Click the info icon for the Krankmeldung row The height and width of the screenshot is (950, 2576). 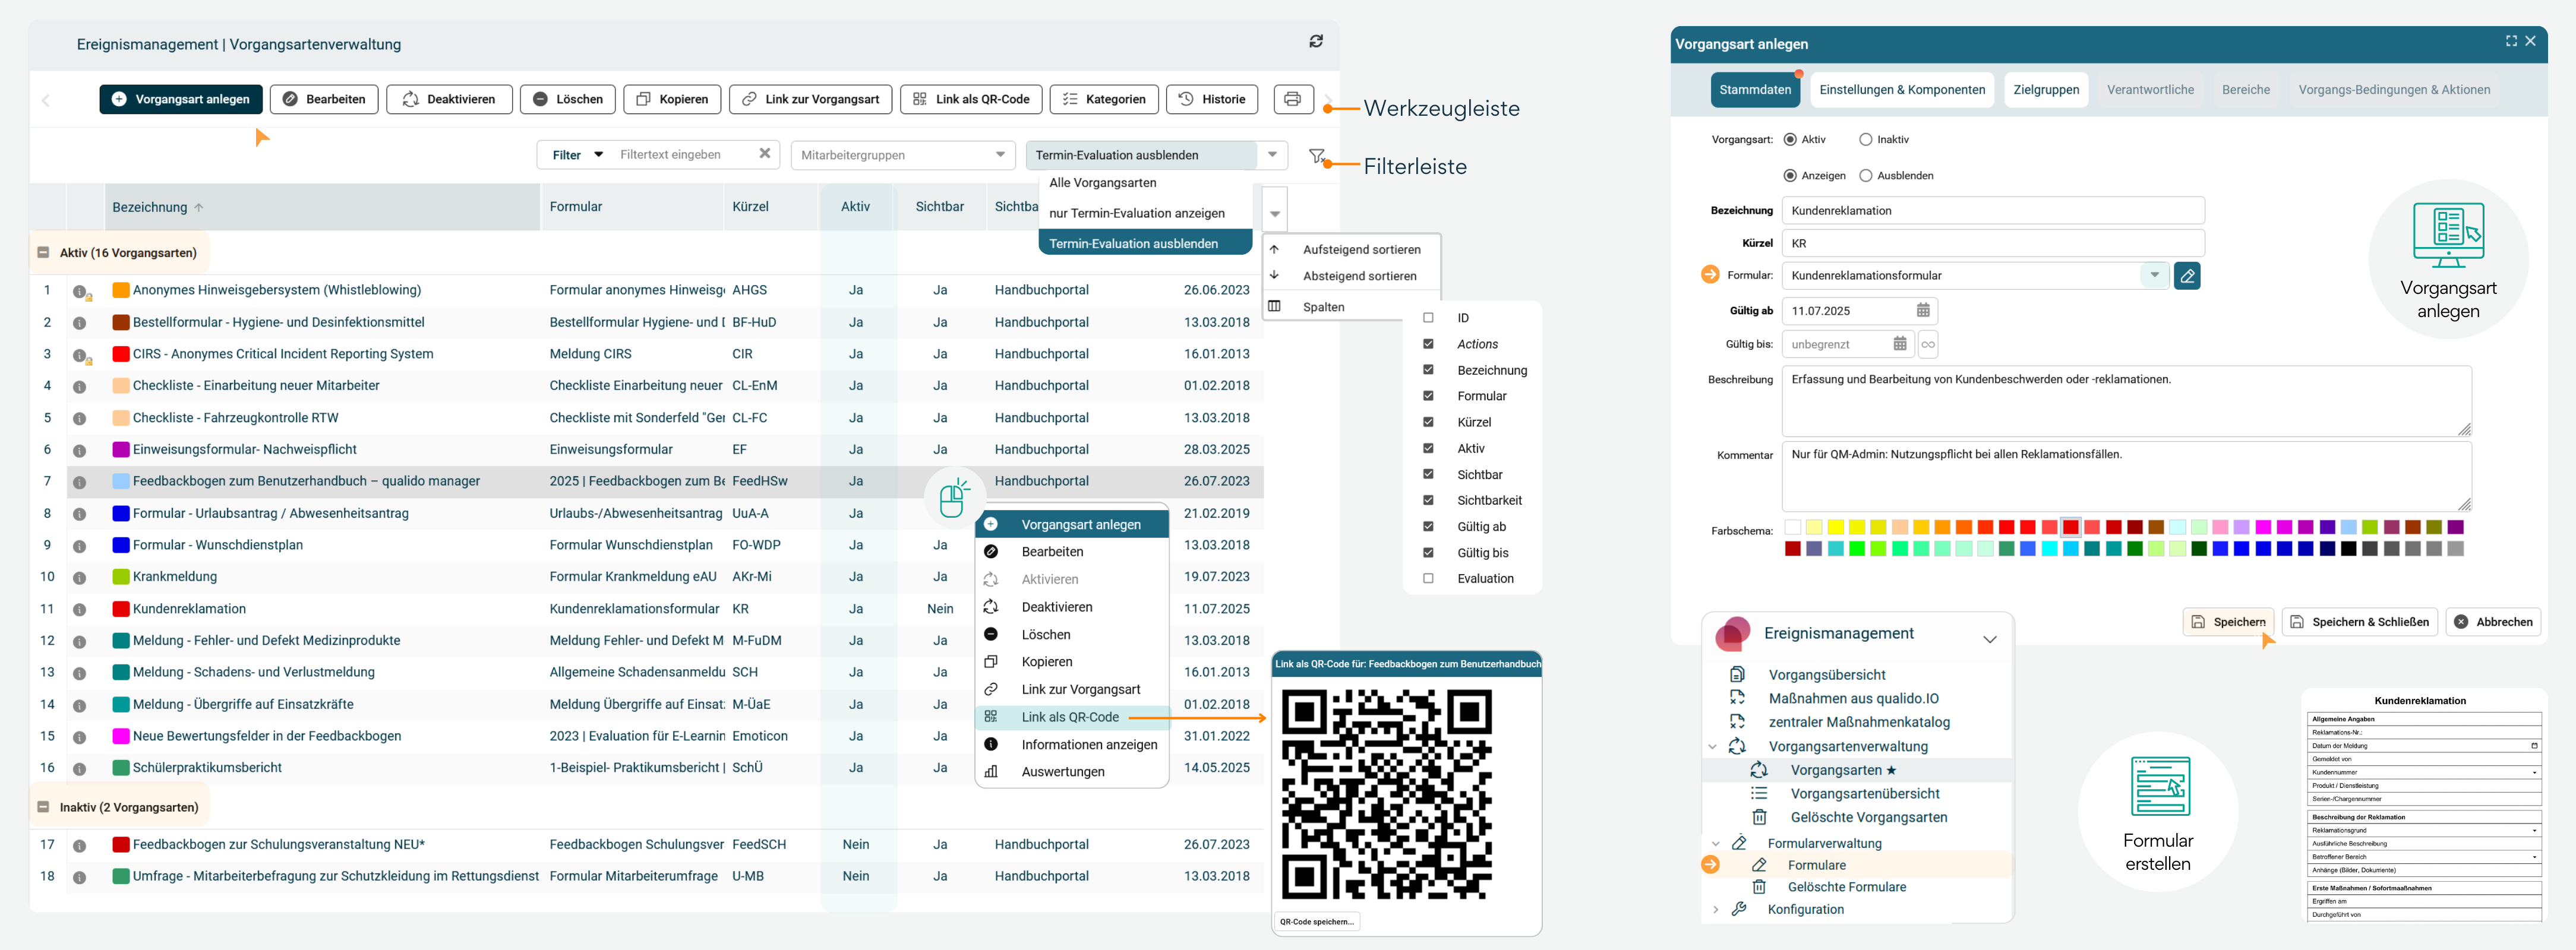coord(79,577)
